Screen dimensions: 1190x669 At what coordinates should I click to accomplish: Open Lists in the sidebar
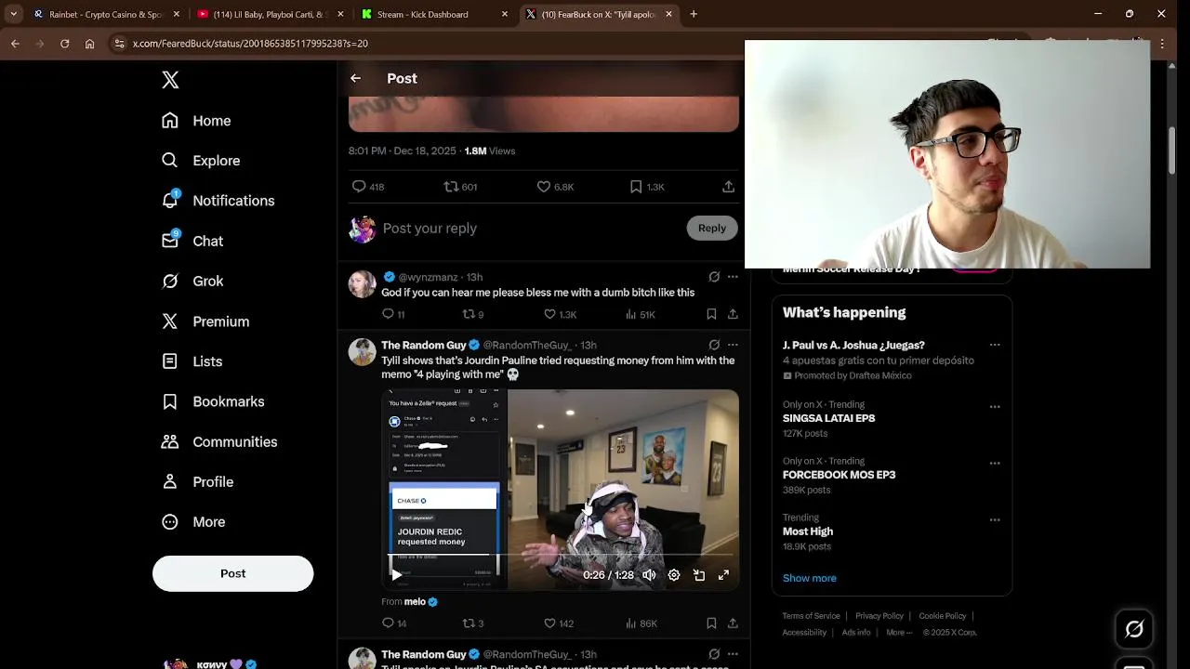tap(192, 361)
